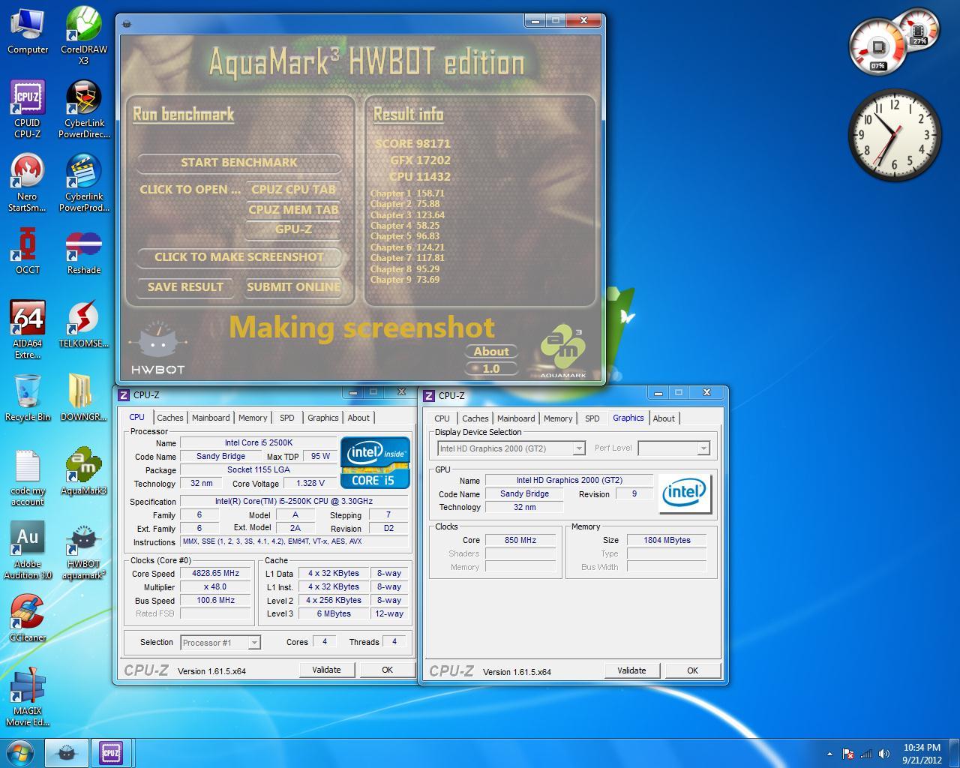Open Display Device Selection dropdown

click(511, 448)
